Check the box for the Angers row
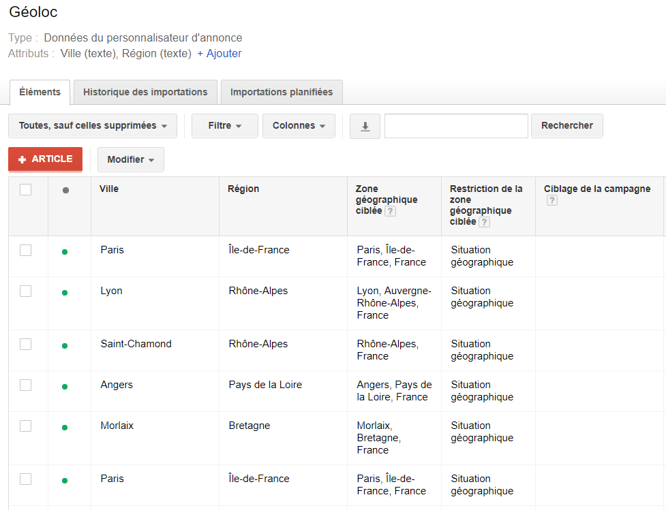The height and width of the screenshot is (510, 666). click(x=25, y=385)
